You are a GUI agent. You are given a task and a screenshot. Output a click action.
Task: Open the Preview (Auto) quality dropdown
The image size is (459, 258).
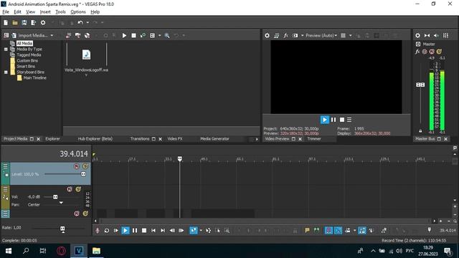point(321,35)
